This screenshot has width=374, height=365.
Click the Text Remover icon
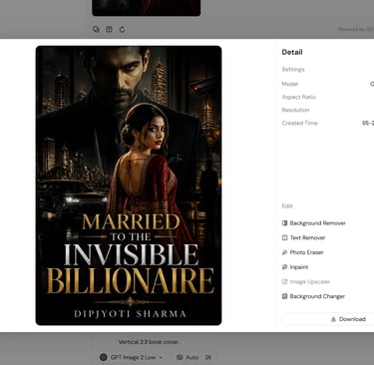pyautogui.click(x=284, y=237)
